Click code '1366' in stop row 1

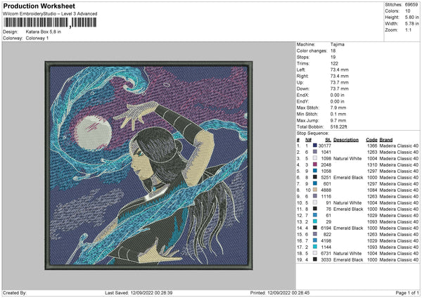coord(372,145)
